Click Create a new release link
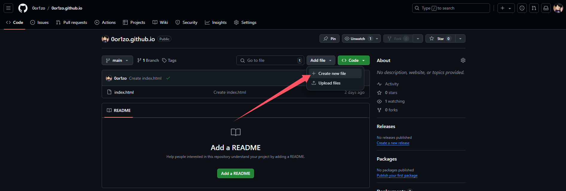 pyautogui.click(x=393, y=143)
